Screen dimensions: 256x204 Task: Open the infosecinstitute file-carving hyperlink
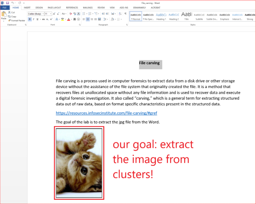[x=106, y=113]
